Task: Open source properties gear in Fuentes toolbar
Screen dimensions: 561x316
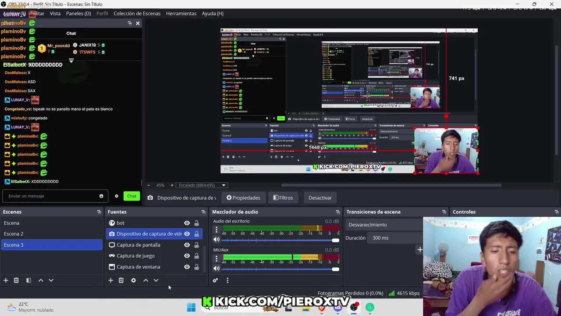Action: coord(134,280)
